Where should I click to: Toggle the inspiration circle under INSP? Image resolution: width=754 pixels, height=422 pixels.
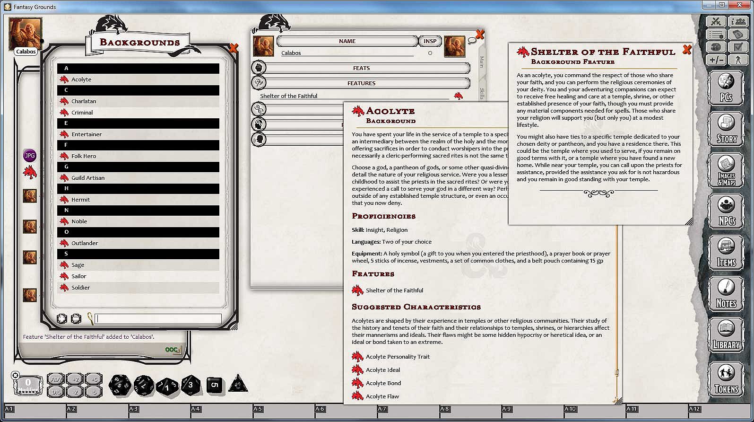[430, 53]
